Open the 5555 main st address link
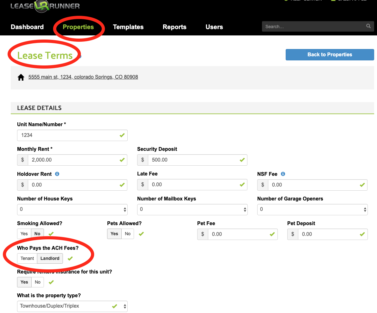This screenshot has height=313, width=377. [83, 77]
